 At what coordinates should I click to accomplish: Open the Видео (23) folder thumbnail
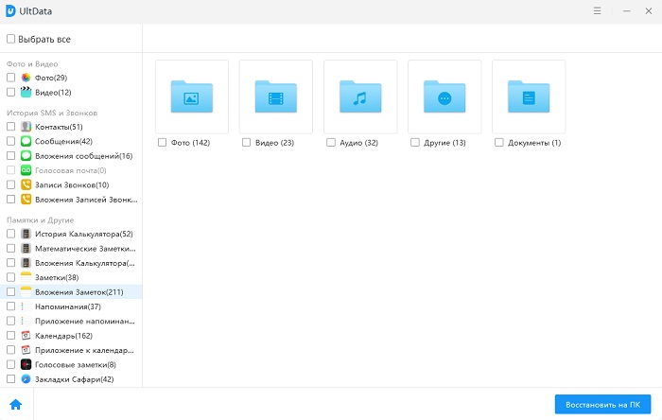coord(276,96)
